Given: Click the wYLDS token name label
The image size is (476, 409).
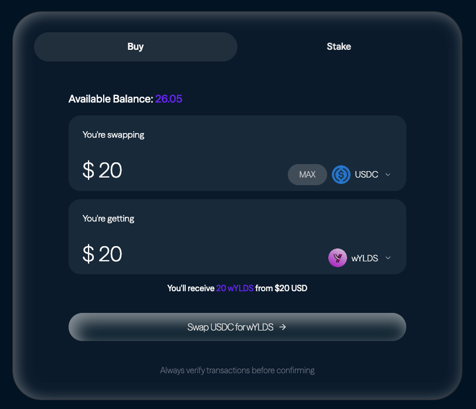Looking at the screenshot, I should [365, 258].
